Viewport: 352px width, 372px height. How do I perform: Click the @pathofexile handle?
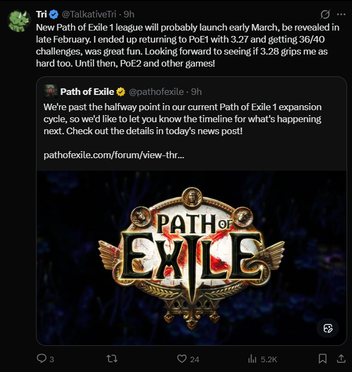pos(157,91)
